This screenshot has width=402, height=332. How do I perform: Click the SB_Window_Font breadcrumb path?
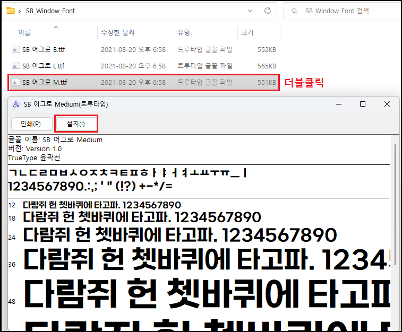tap(50, 11)
